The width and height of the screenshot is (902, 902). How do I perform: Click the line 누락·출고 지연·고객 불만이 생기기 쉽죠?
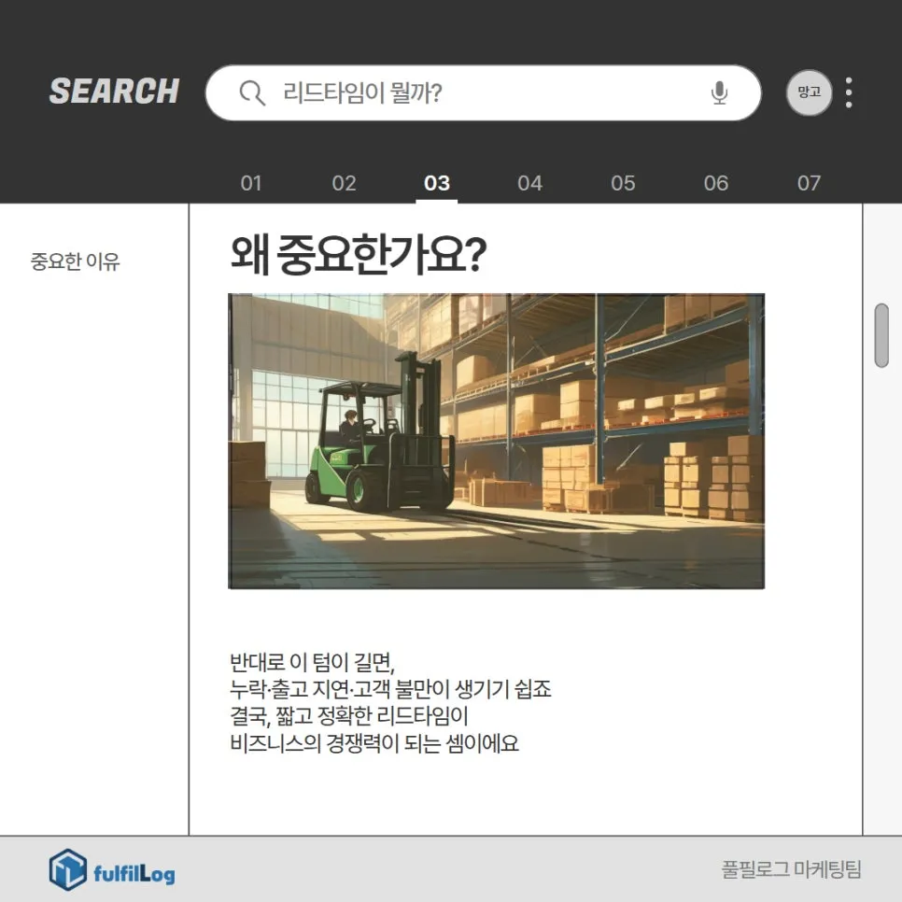(x=390, y=688)
